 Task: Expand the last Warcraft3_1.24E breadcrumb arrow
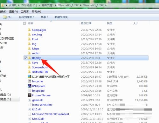click(106, 5)
